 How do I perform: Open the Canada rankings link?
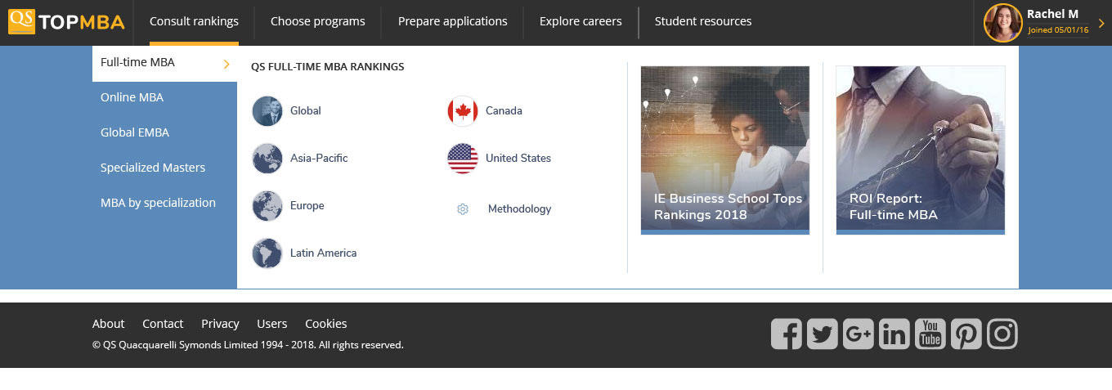(504, 110)
